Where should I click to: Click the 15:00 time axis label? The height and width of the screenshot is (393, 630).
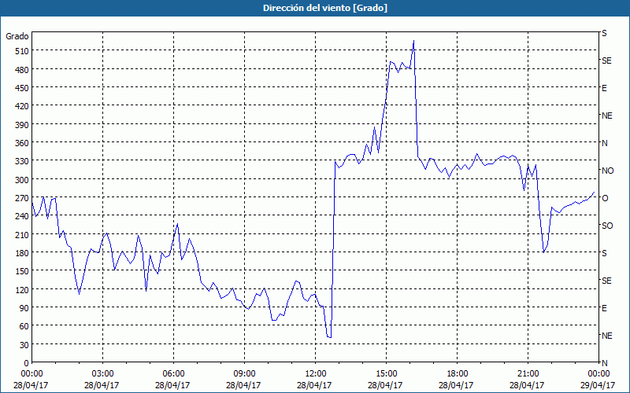pos(386,374)
